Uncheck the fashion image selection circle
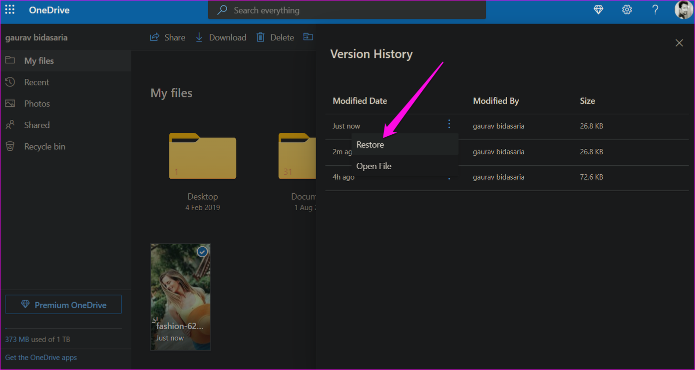Image resolution: width=695 pixels, height=370 pixels. point(202,252)
